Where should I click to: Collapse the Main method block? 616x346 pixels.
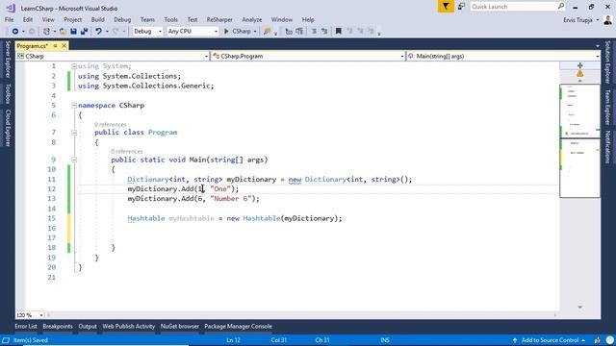pos(74,160)
